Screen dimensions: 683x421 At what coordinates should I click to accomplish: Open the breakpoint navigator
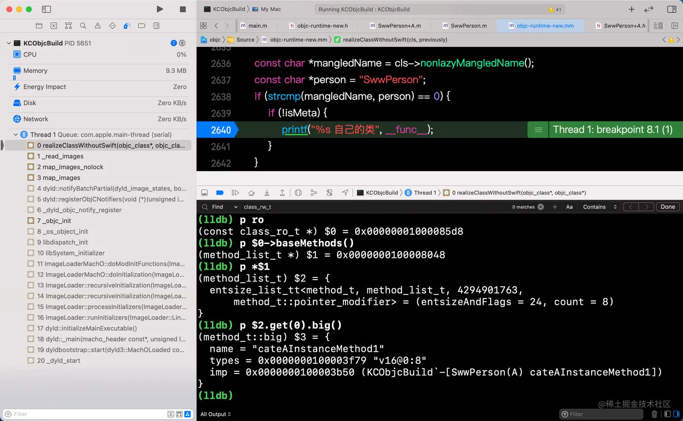141,26
